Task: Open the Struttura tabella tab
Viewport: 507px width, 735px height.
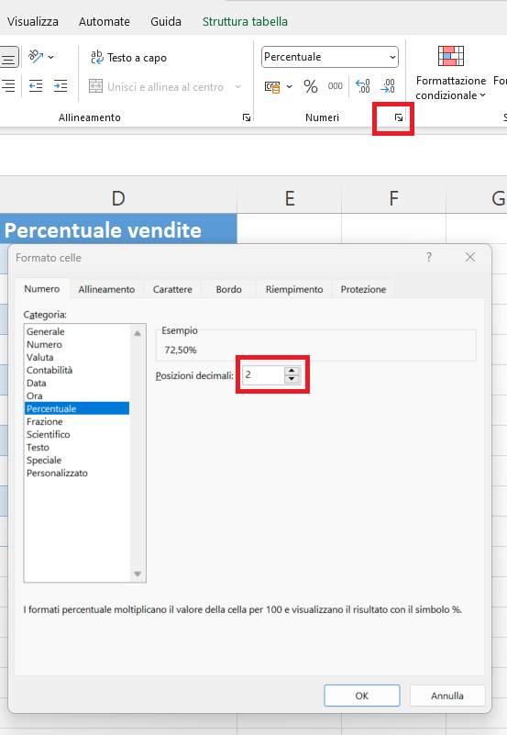Action: [245, 21]
